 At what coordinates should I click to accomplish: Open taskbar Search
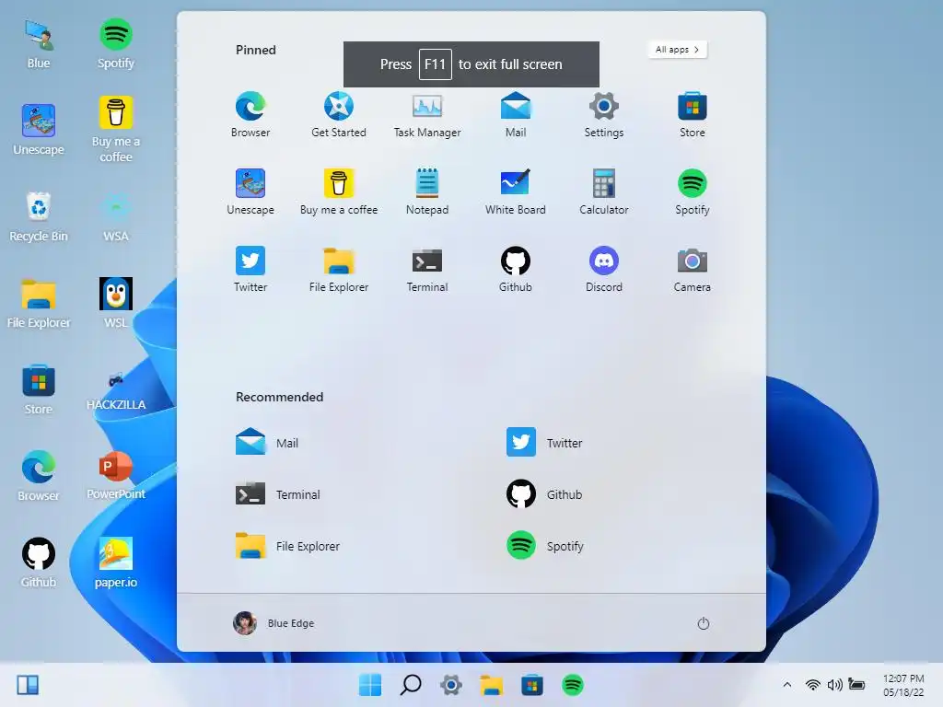click(411, 685)
